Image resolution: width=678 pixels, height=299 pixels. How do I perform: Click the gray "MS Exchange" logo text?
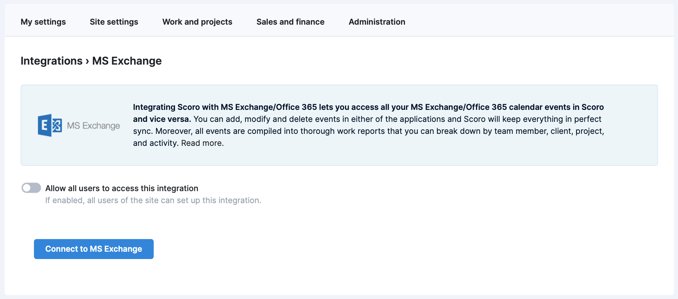click(x=93, y=126)
